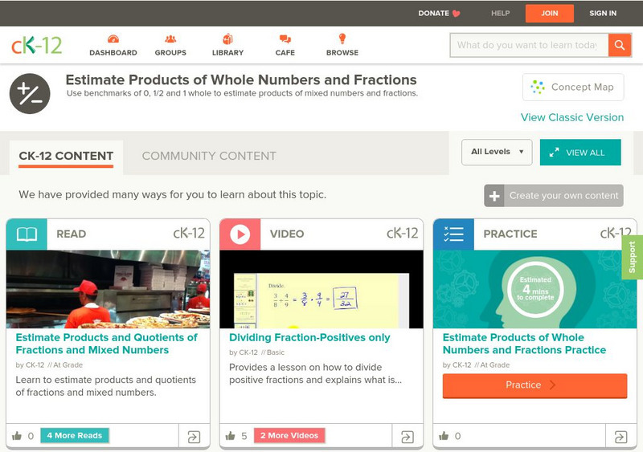The width and height of the screenshot is (643, 452).
Task: Click SIGN IN in the top bar
Action: (x=603, y=14)
